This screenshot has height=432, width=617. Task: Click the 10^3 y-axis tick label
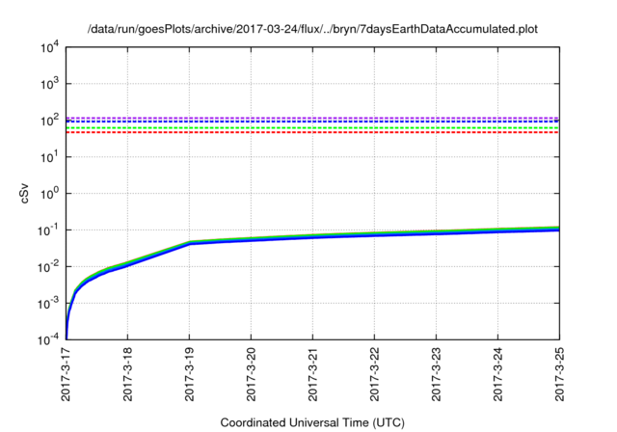[50, 84]
